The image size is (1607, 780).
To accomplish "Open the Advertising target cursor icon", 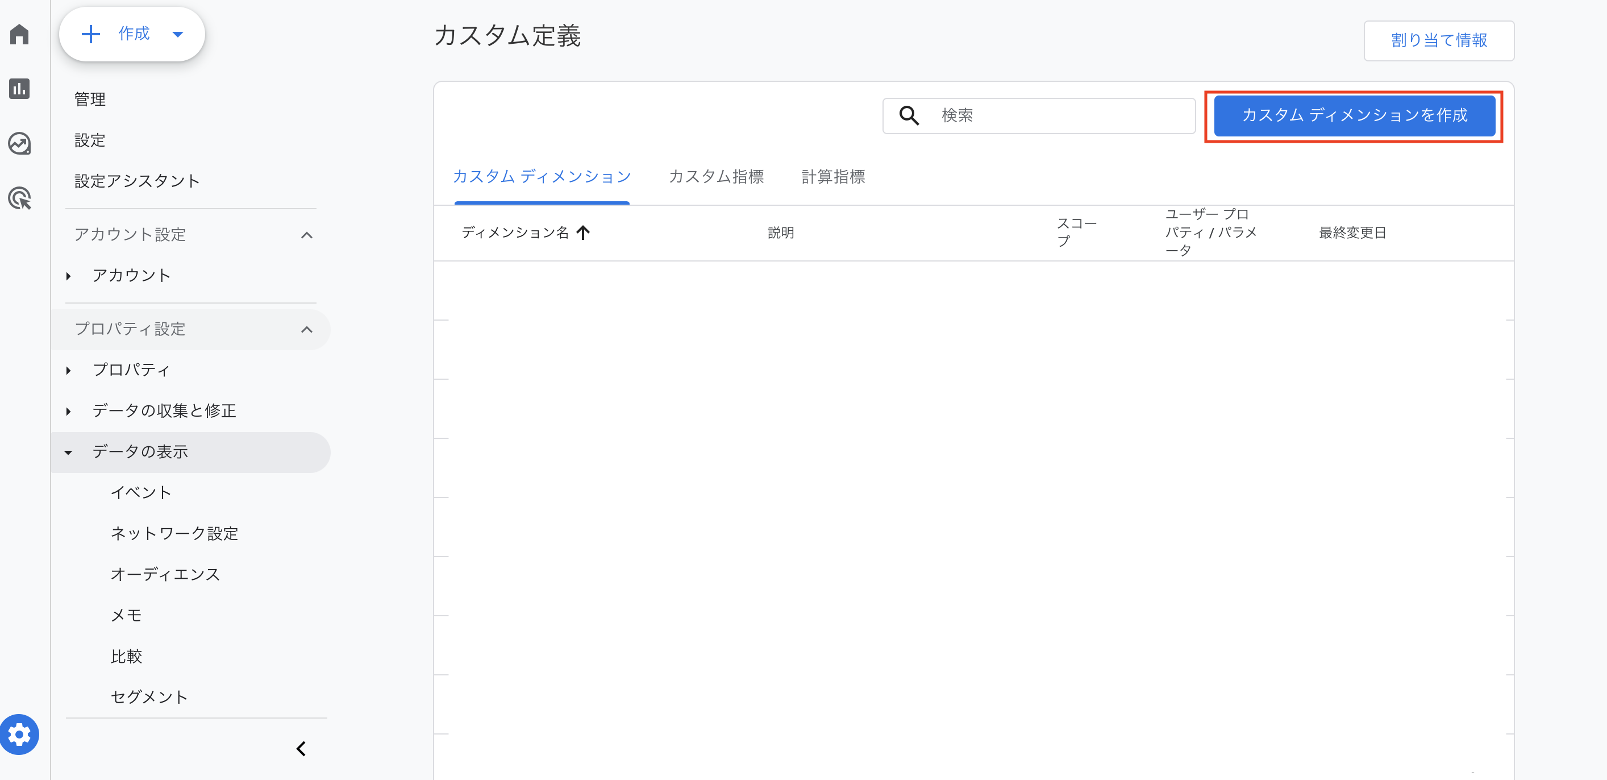I will [x=19, y=198].
